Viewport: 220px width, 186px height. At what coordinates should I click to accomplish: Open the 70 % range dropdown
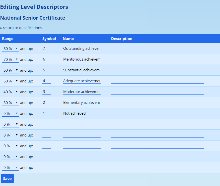coord(10,59)
